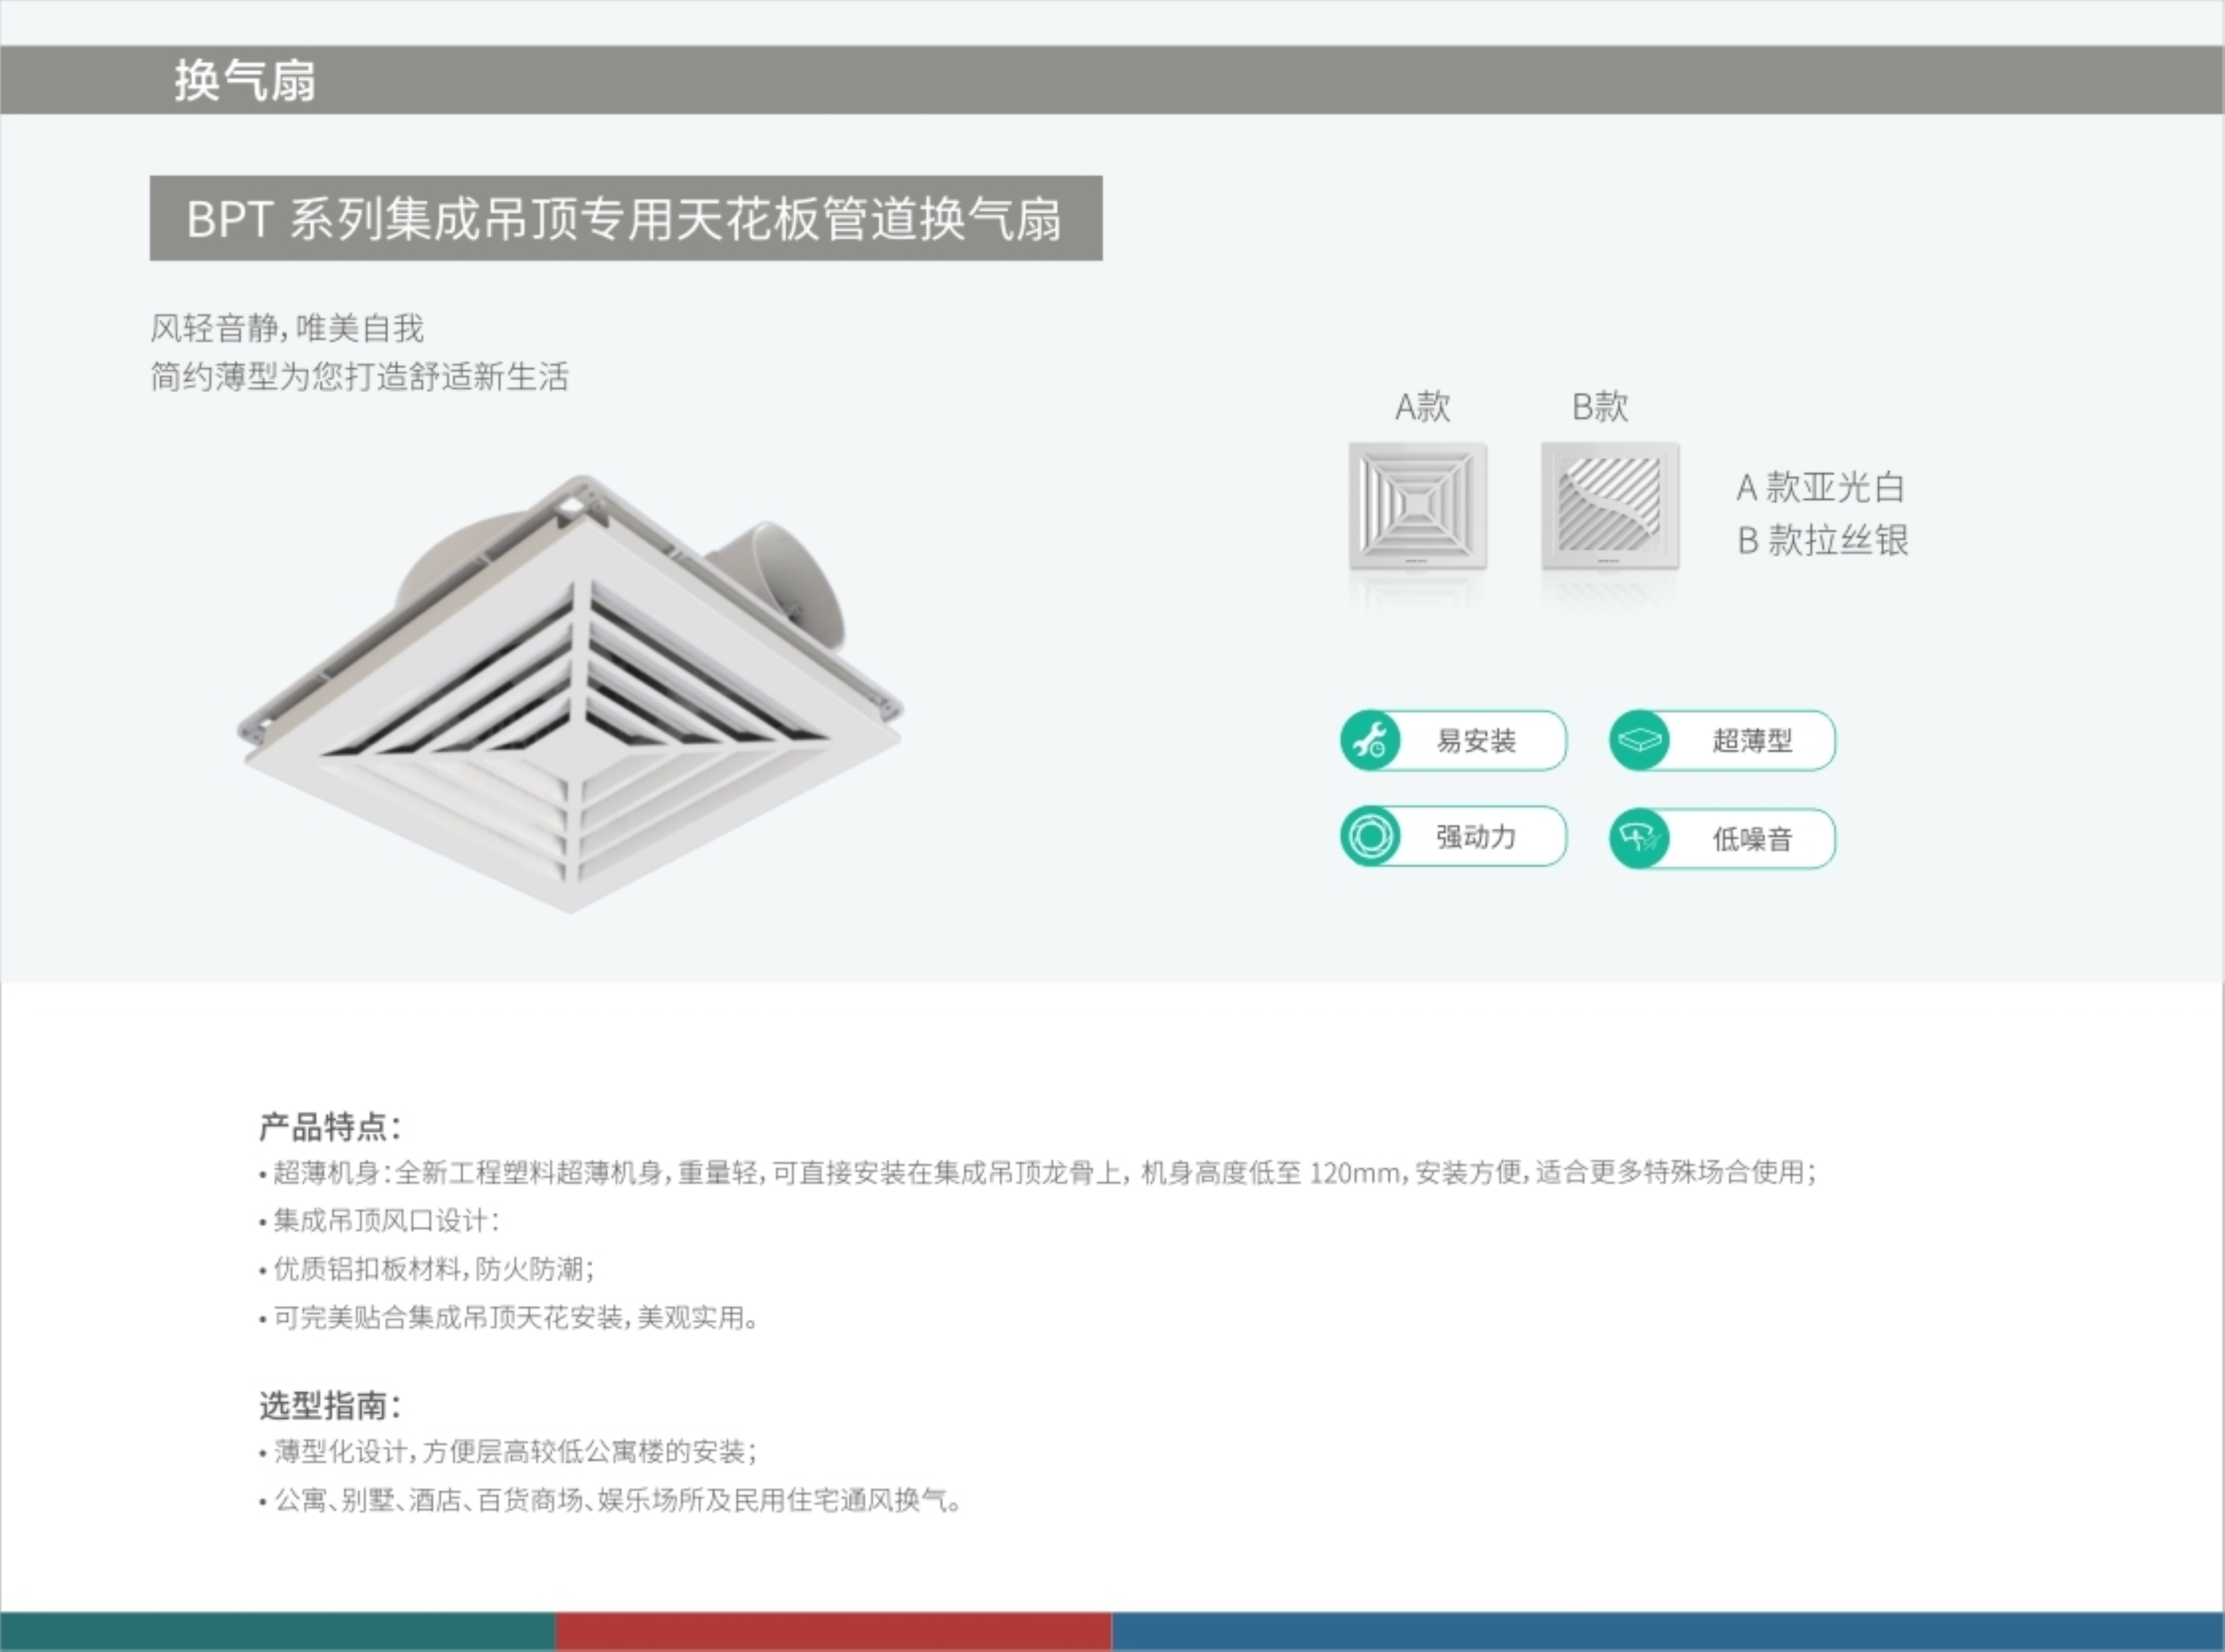Image resolution: width=2225 pixels, height=1652 pixels.
Task: Click the A款 label text
Action: (x=1422, y=407)
